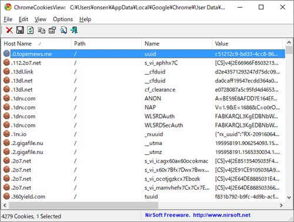Click the ChromeCookiesView app icon in title bar
Viewport: 294px width, 222px height.
(8, 7)
